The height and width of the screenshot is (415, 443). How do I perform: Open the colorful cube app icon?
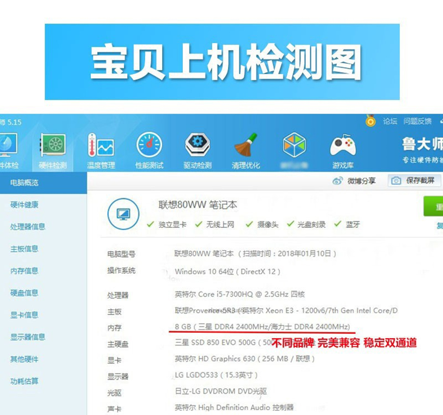tap(294, 145)
